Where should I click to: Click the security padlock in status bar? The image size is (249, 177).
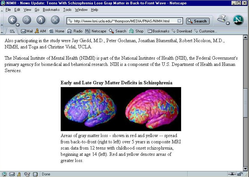(x=240, y=174)
